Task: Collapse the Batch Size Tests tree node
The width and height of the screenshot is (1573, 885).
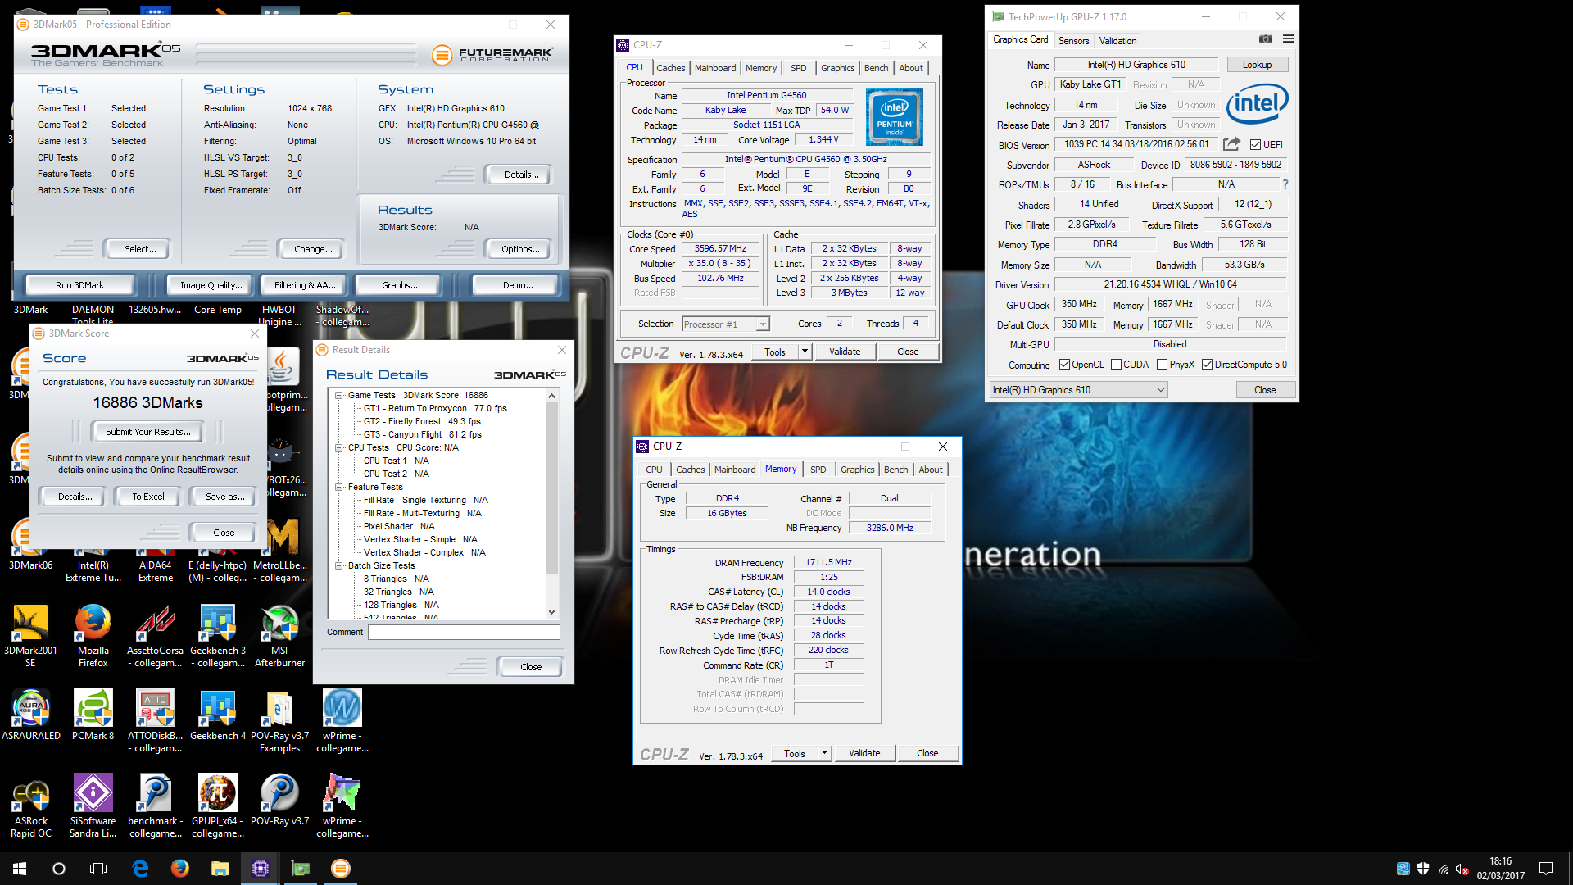Action: (x=339, y=565)
